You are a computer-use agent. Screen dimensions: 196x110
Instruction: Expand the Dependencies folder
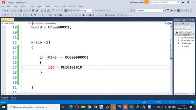179,38
